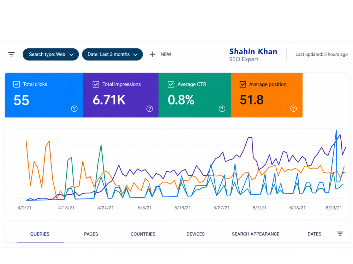Click the Average position card label
This screenshot has height=264, width=353.
(x=268, y=84)
